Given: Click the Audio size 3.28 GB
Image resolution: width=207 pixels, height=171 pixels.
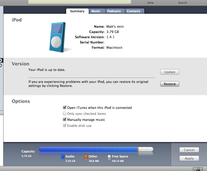Looking at the screenshot, I should click(x=70, y=161).
